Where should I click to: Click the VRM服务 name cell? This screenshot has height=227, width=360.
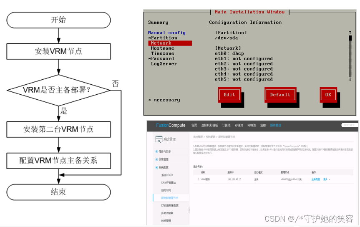[205, 179]
